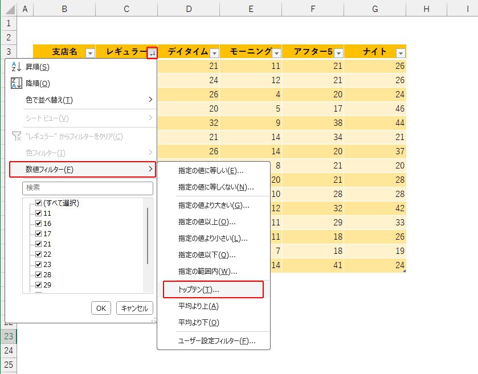Image resolution: width=478 pixels, height=374 pixels.
Task: Open the 支店名 column filter arrow
Action: 89,53
